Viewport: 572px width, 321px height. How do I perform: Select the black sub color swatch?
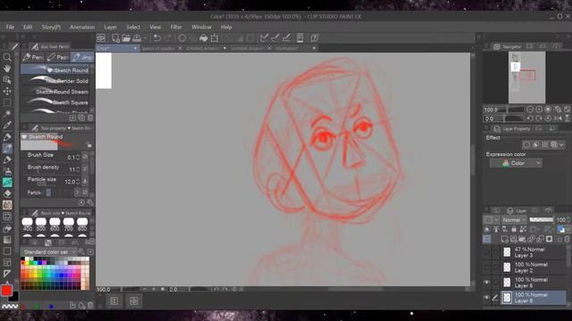[14, 297]
